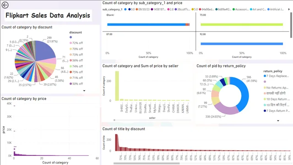This screenshot has height=165, width=293.
Task: Select 71% off legend entry
Action: click(x=76, y=77)
